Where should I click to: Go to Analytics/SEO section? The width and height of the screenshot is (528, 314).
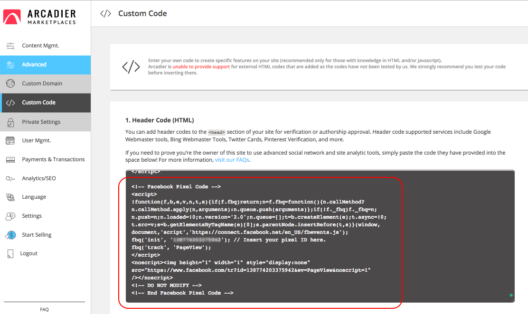tap(46, 178)
